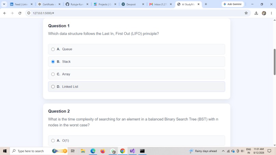Open the terminal taskbar icon

click(x=142, y=151)
